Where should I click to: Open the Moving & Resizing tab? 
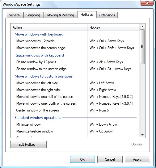pyautogui.click(x=61, y=15)
